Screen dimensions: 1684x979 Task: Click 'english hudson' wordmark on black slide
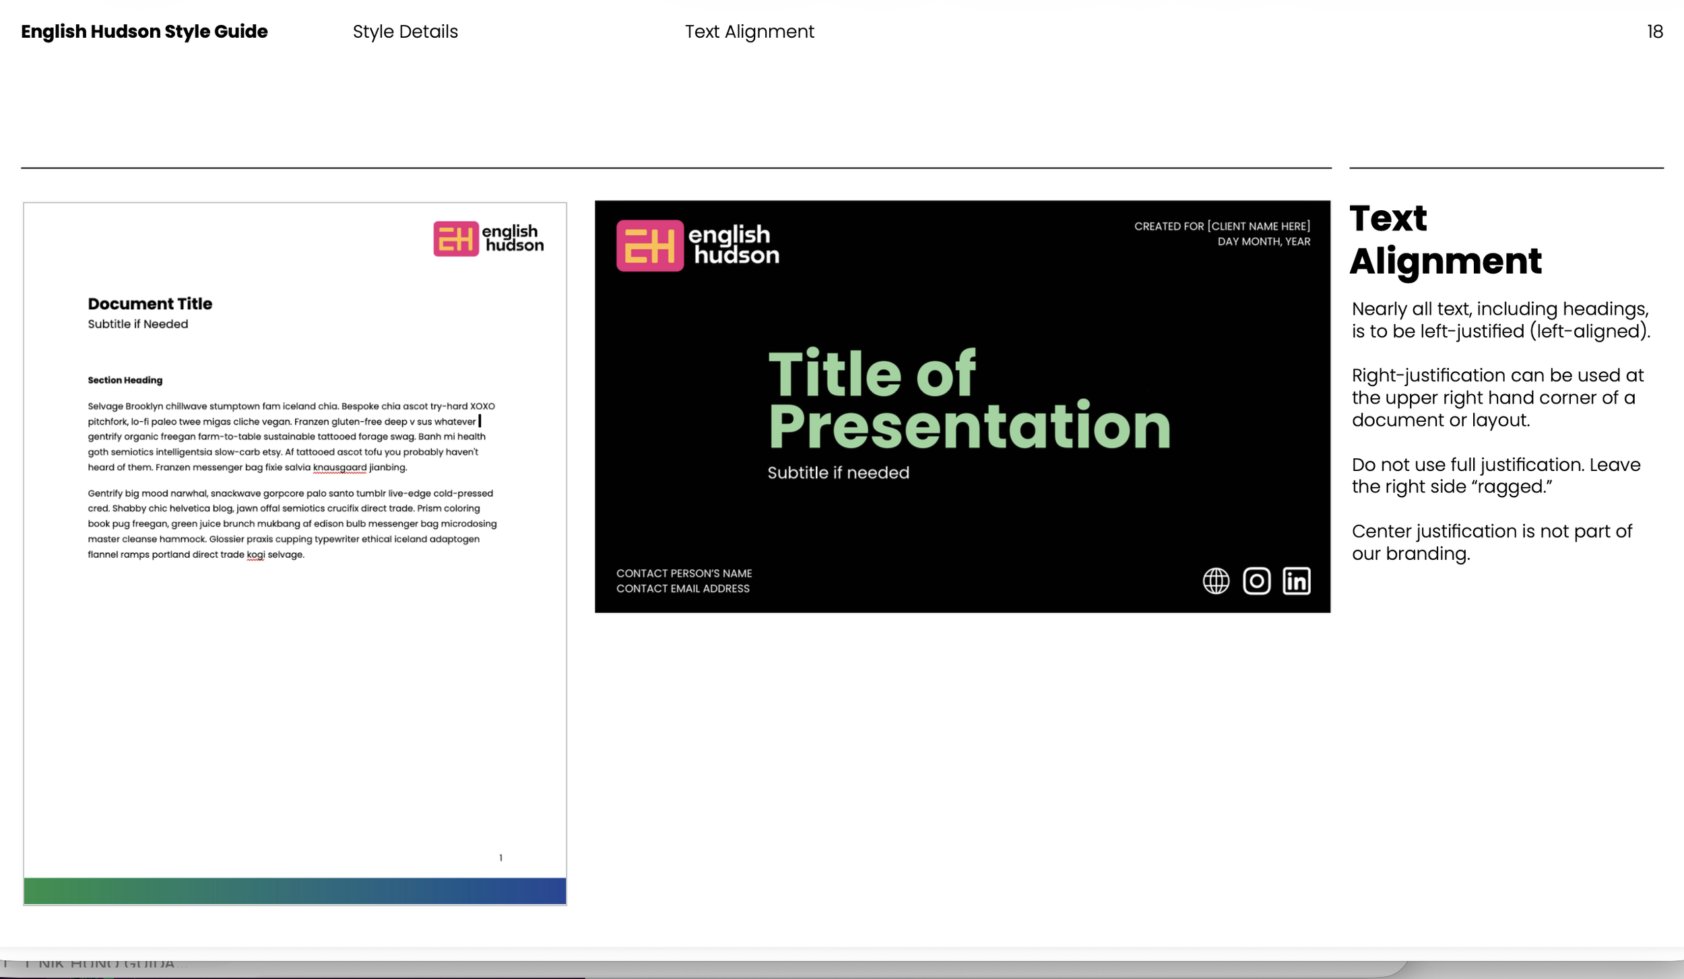(x=734, y=245)
